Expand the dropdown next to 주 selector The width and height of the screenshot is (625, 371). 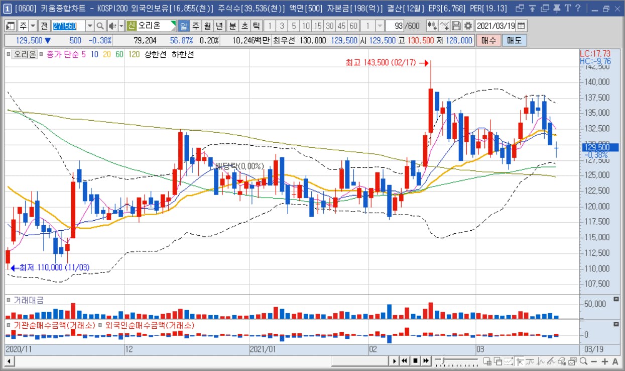33,26
